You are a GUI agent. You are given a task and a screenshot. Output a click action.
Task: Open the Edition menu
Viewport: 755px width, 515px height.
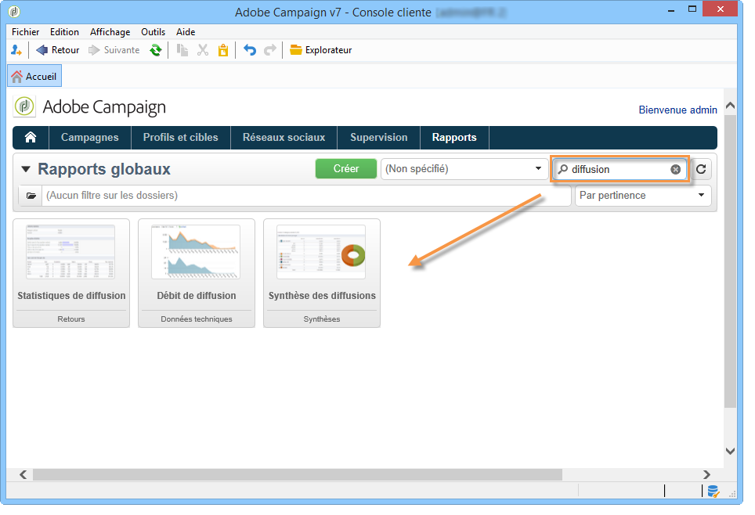coord(64,32)
